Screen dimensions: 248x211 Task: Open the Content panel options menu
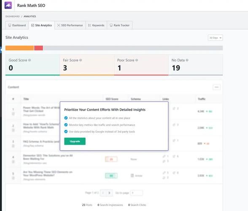coord(216,87)
